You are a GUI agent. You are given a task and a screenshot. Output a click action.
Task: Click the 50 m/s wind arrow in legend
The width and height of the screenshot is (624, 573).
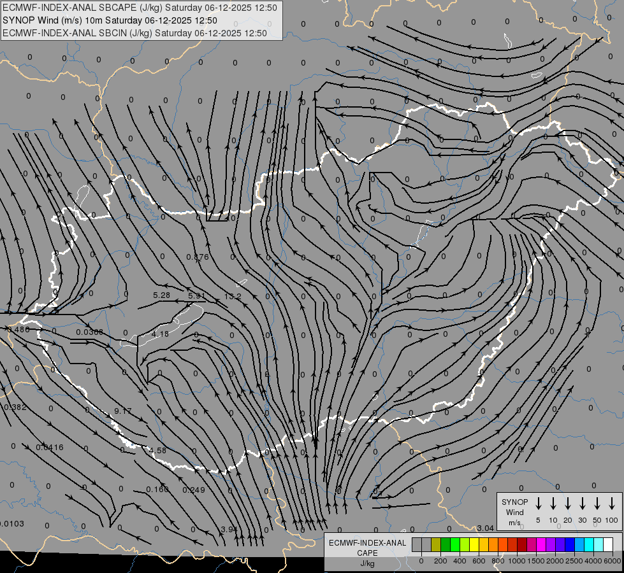click(597, 504)
